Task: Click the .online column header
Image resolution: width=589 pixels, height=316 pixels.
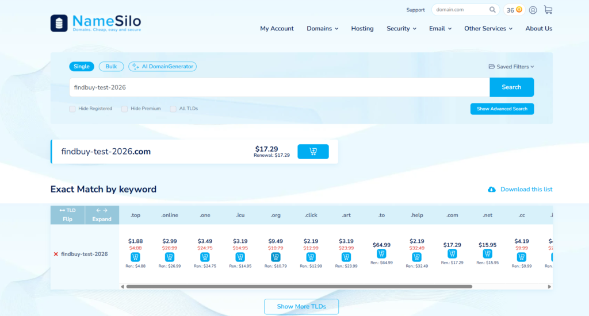Action: [x=170, y=215]
